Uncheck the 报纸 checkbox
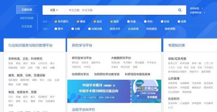Screen dimensions: 217x112 click(x=112, y=22)
